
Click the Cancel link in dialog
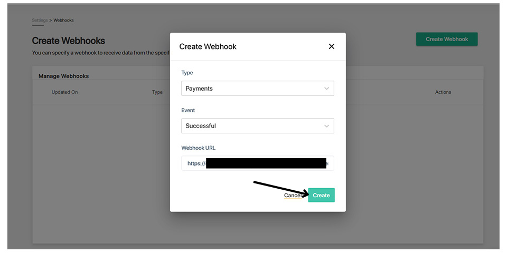[292, 196]
